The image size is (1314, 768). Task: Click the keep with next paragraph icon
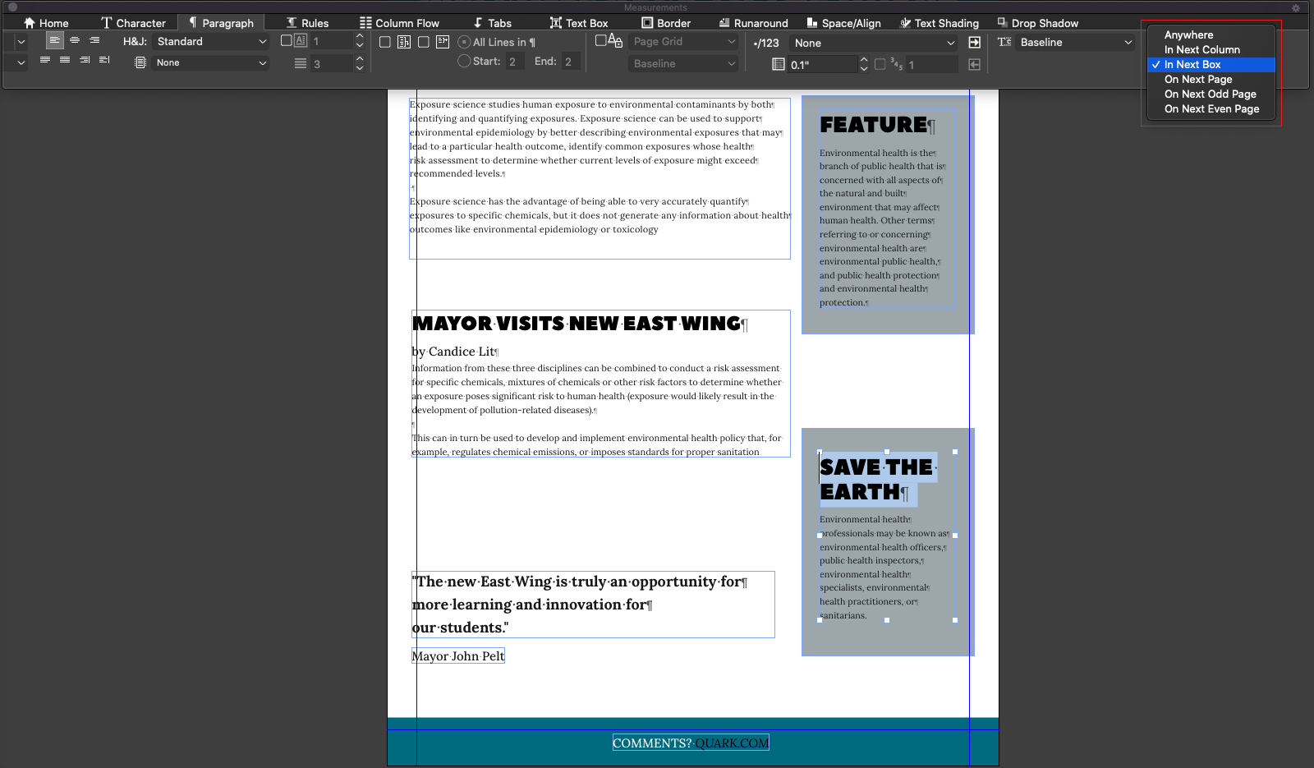tap(443, 42)
